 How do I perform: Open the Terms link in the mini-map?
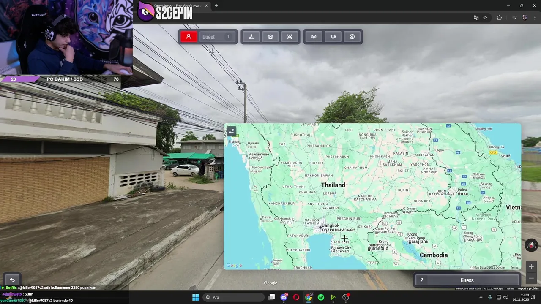click(x=514, y=267)
